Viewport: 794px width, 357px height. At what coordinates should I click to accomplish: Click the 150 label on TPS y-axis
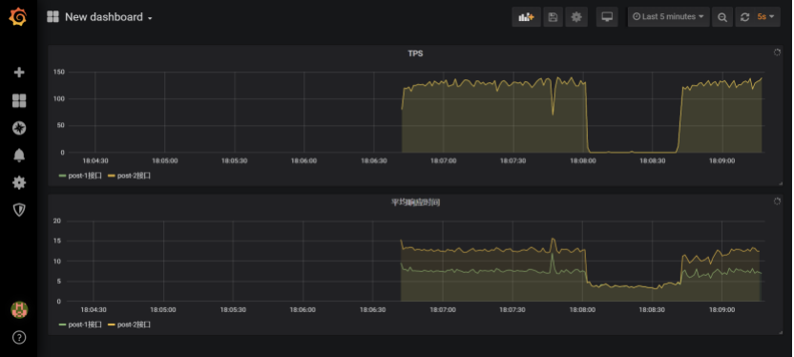(59, 72)
